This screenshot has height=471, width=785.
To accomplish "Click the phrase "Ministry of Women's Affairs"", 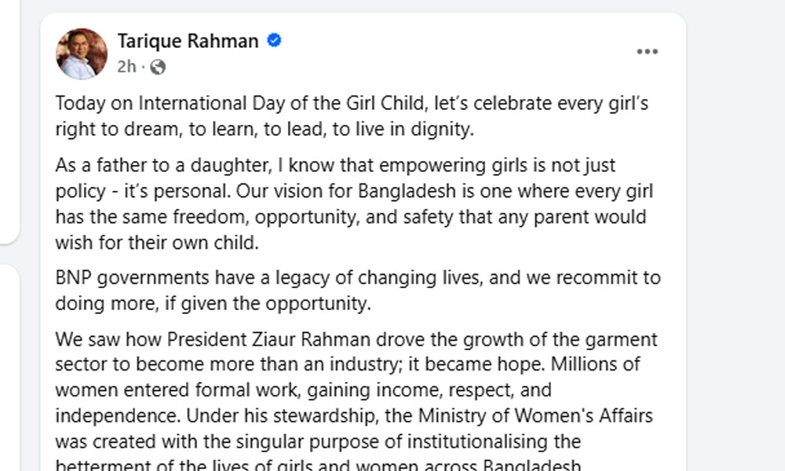I will (535, 414).
